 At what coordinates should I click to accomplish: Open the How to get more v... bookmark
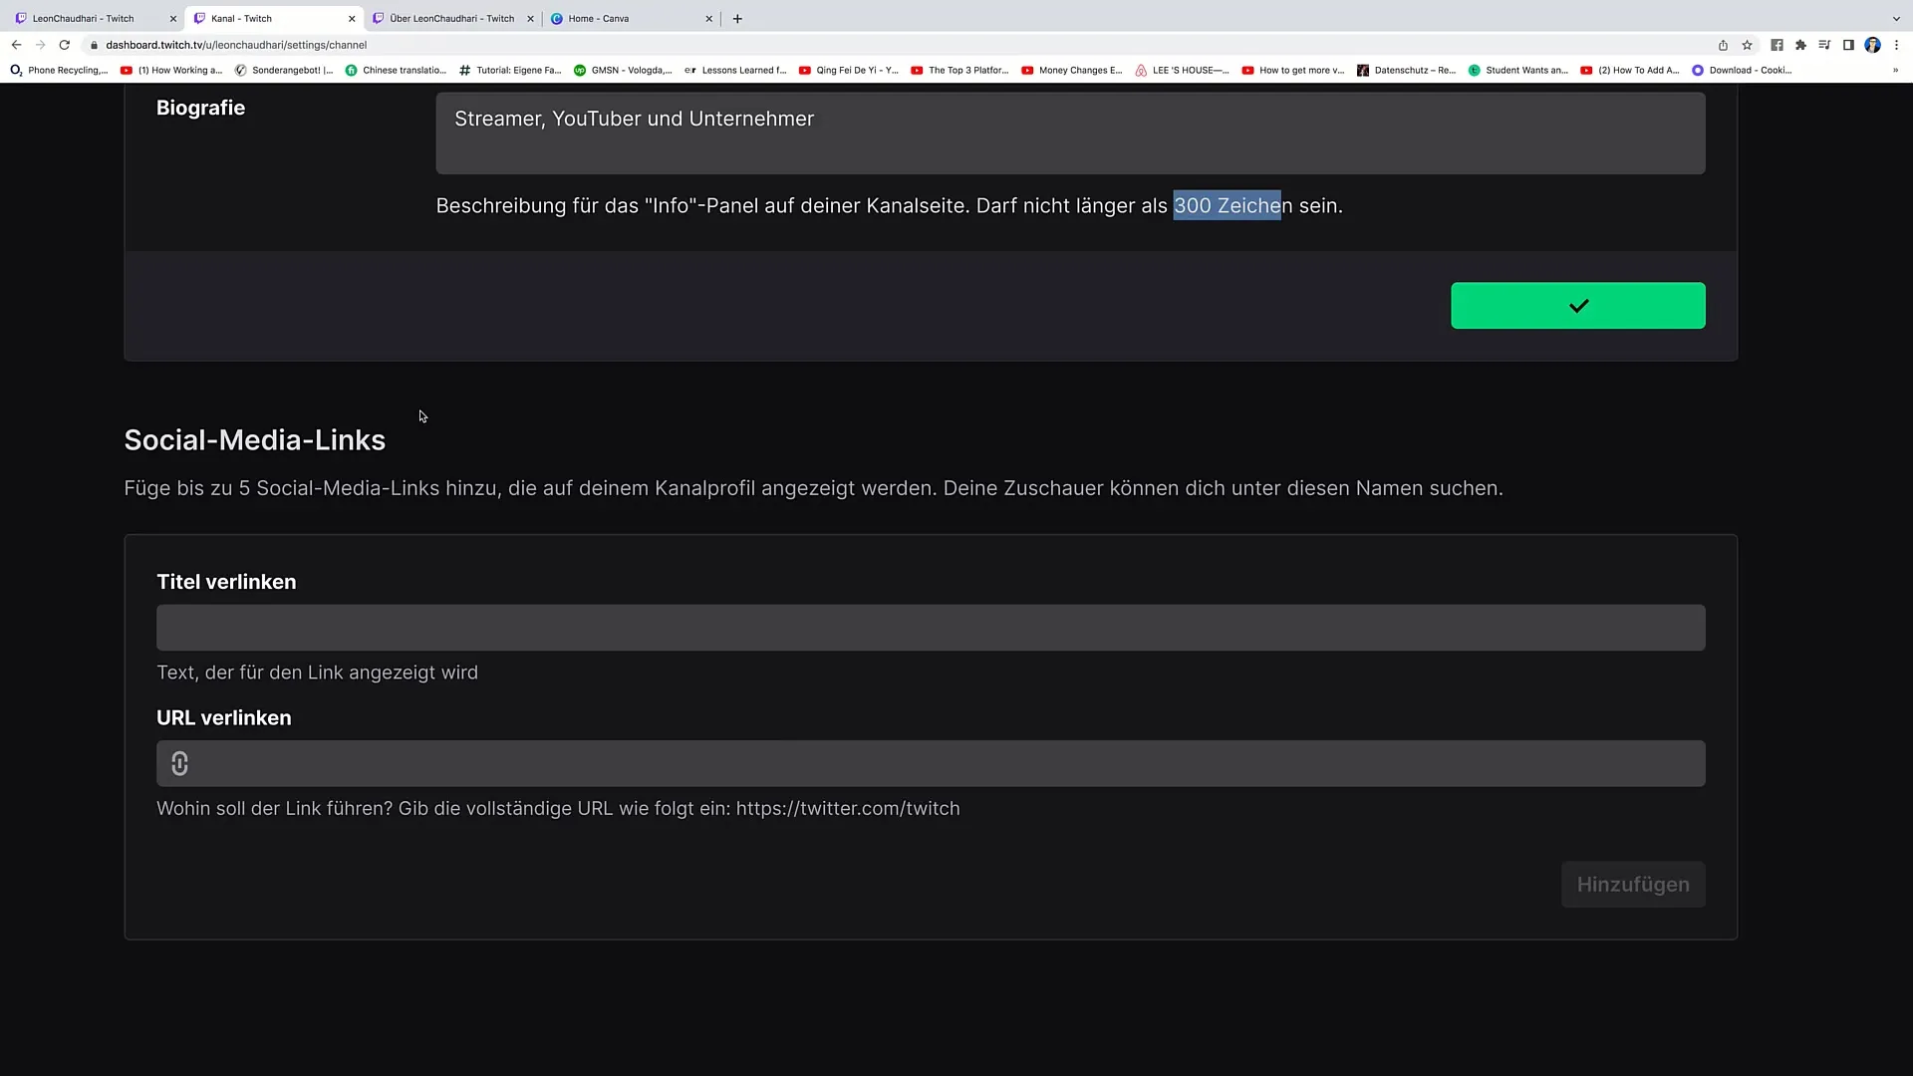tap(1293, 70)
